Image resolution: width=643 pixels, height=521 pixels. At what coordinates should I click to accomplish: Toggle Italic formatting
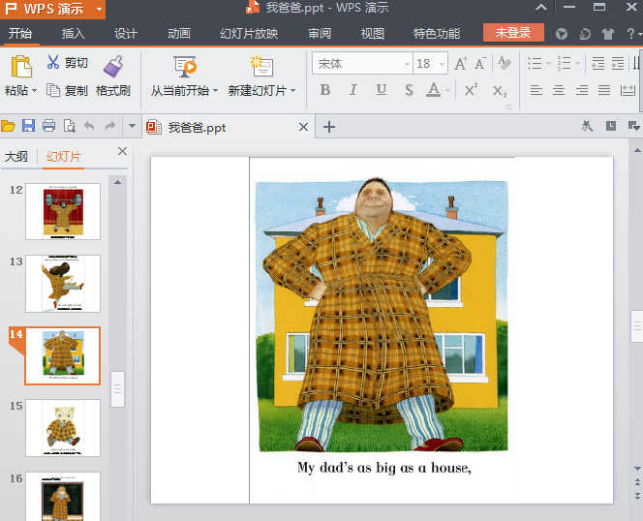(352, 90)
